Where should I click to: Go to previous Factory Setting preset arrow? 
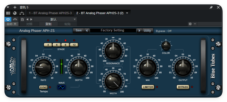(x=87, y=31)
